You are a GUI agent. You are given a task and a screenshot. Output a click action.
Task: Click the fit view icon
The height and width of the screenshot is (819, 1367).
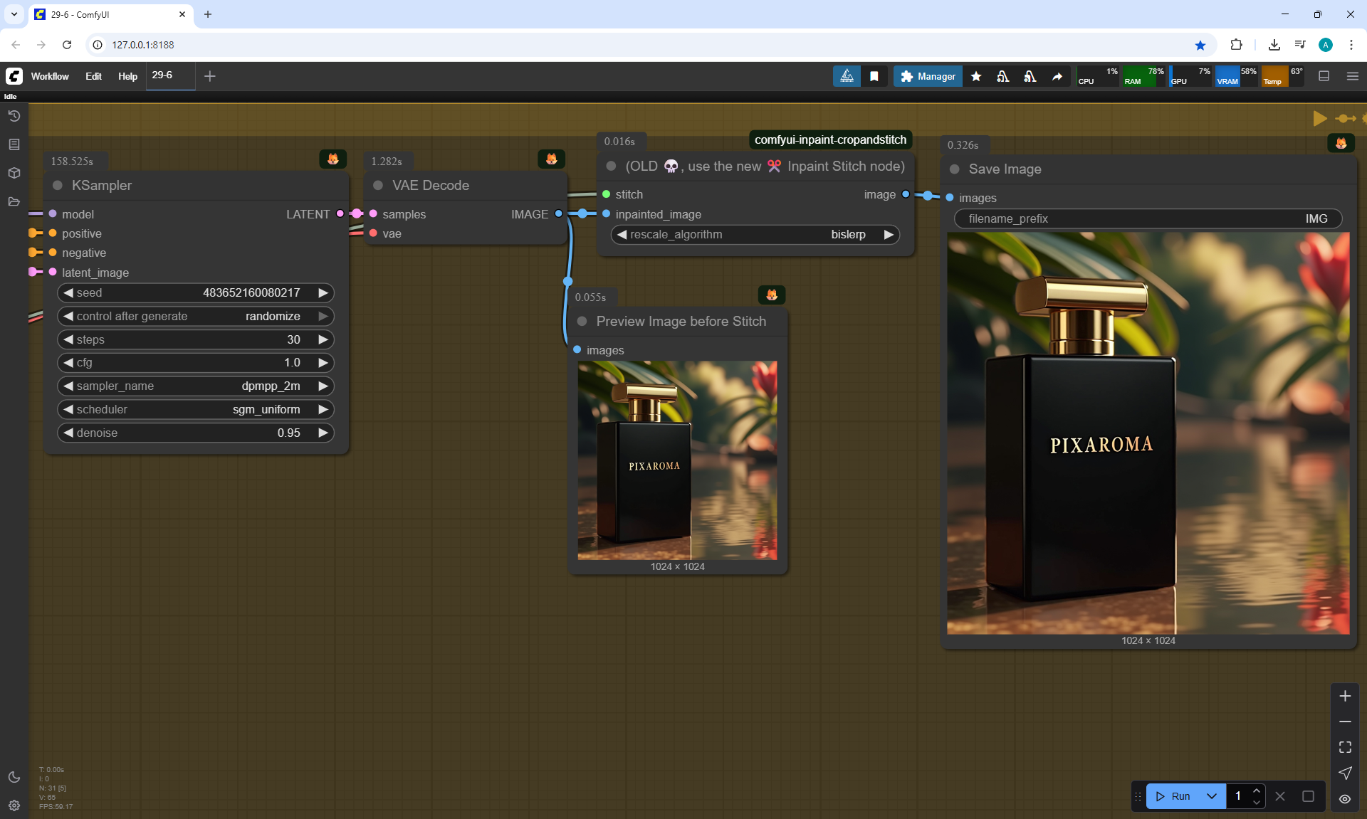click(1345, 747)
